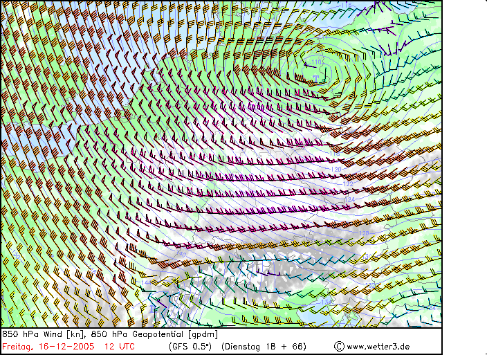Open the www.wetter3.de credit link

point(378,347)
